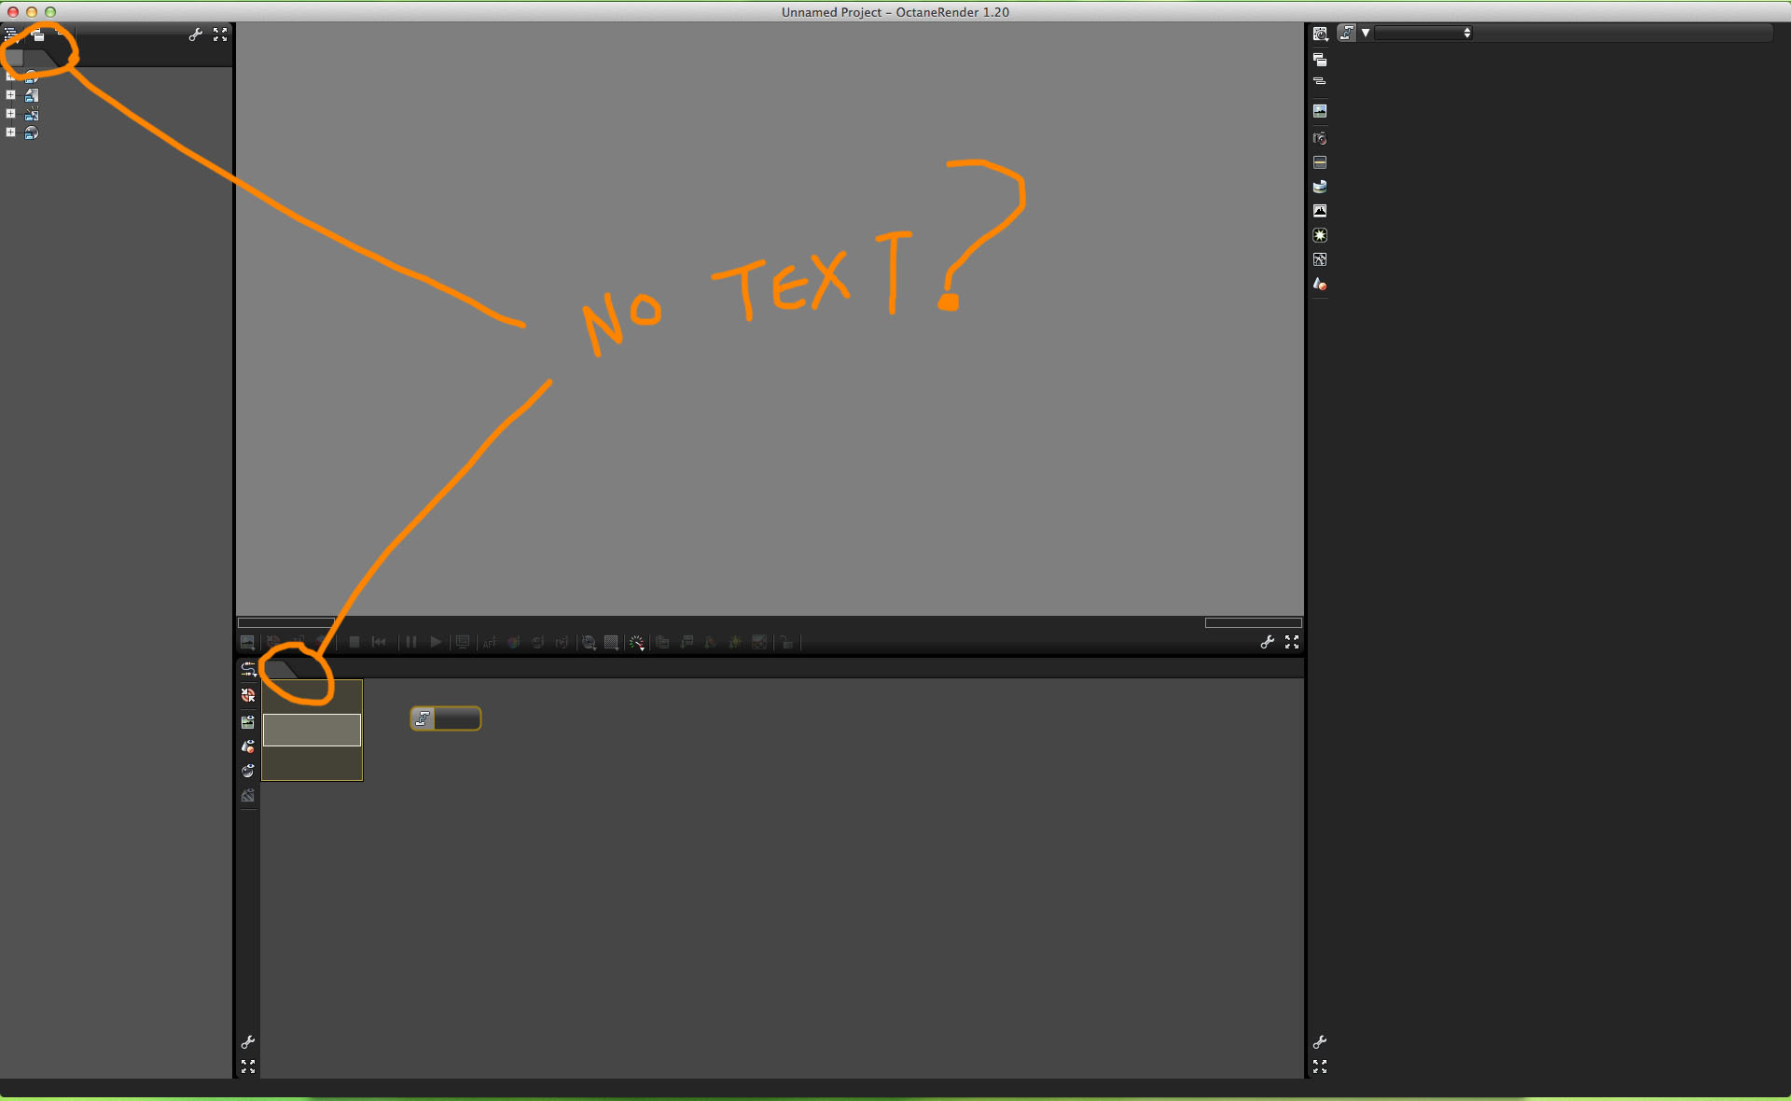Expand the second tree item with plus box
The height and width of the screenshot is (1101, 1791).
(x=11, y=95)
